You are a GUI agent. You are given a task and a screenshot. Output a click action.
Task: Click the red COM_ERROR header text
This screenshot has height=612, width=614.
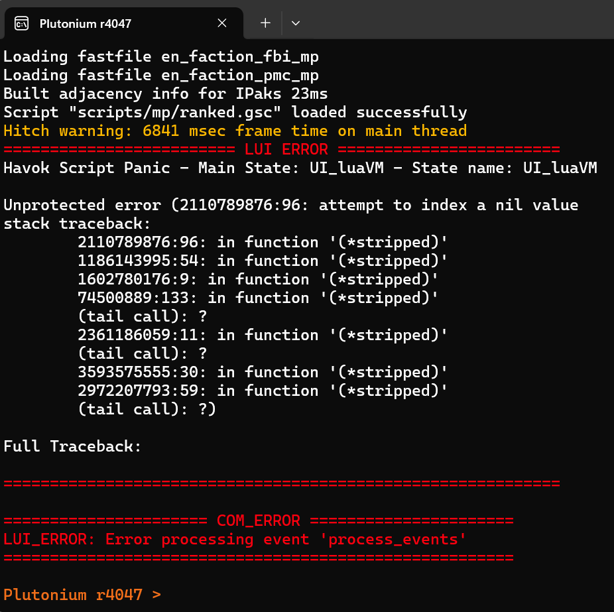point(259,520)
